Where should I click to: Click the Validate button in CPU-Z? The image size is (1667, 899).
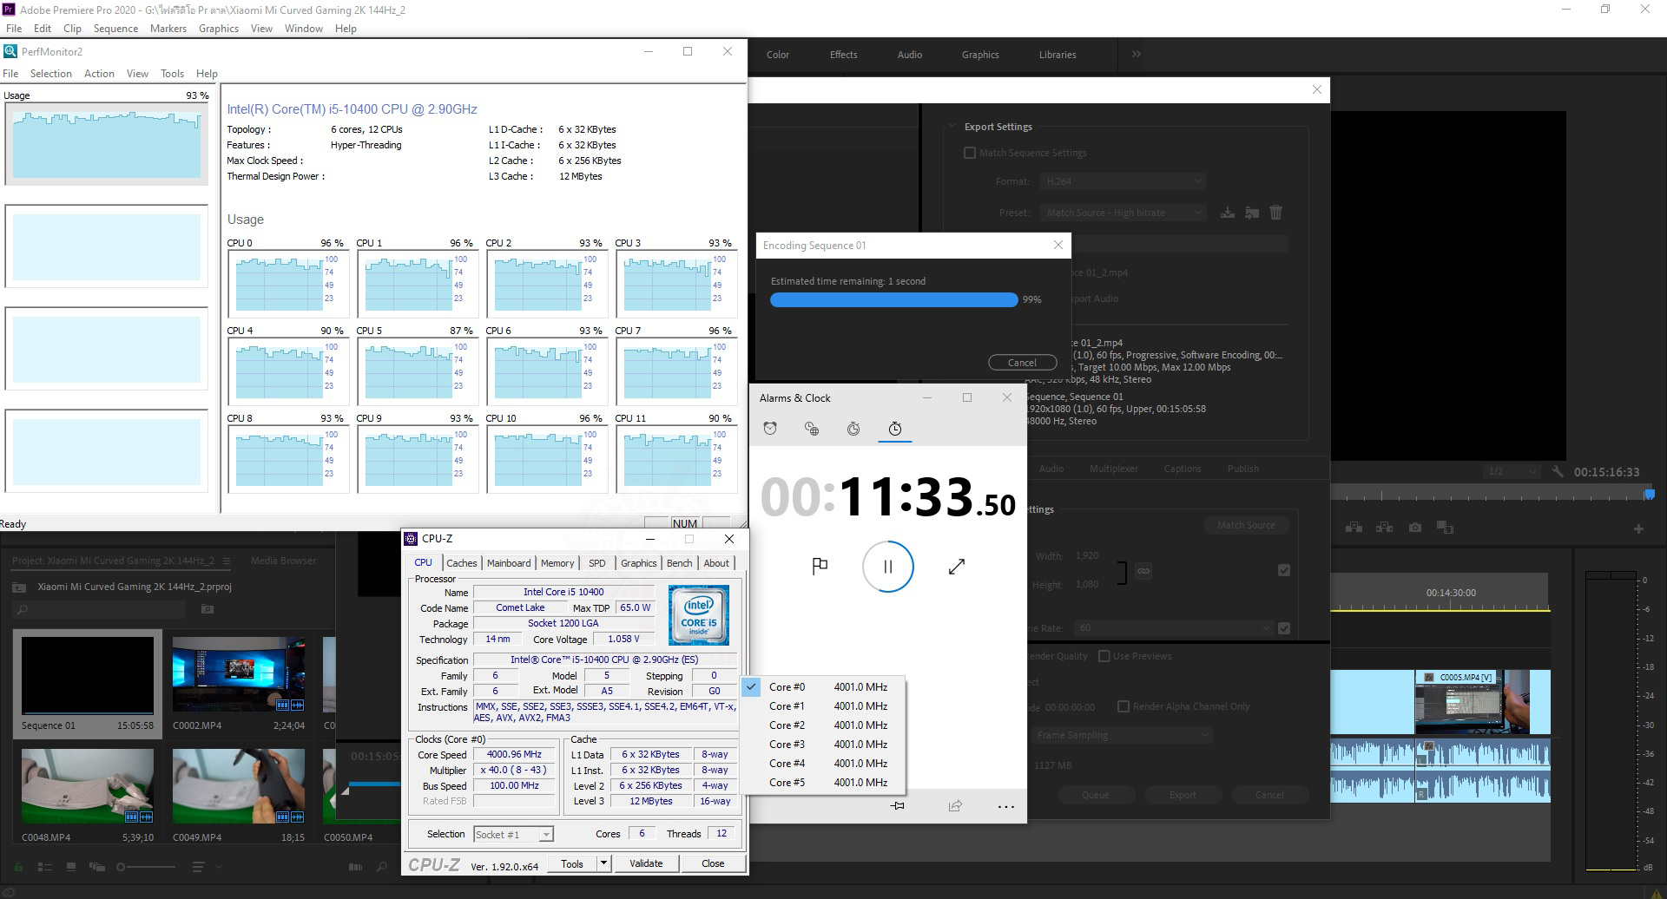(x=646, y=863)
